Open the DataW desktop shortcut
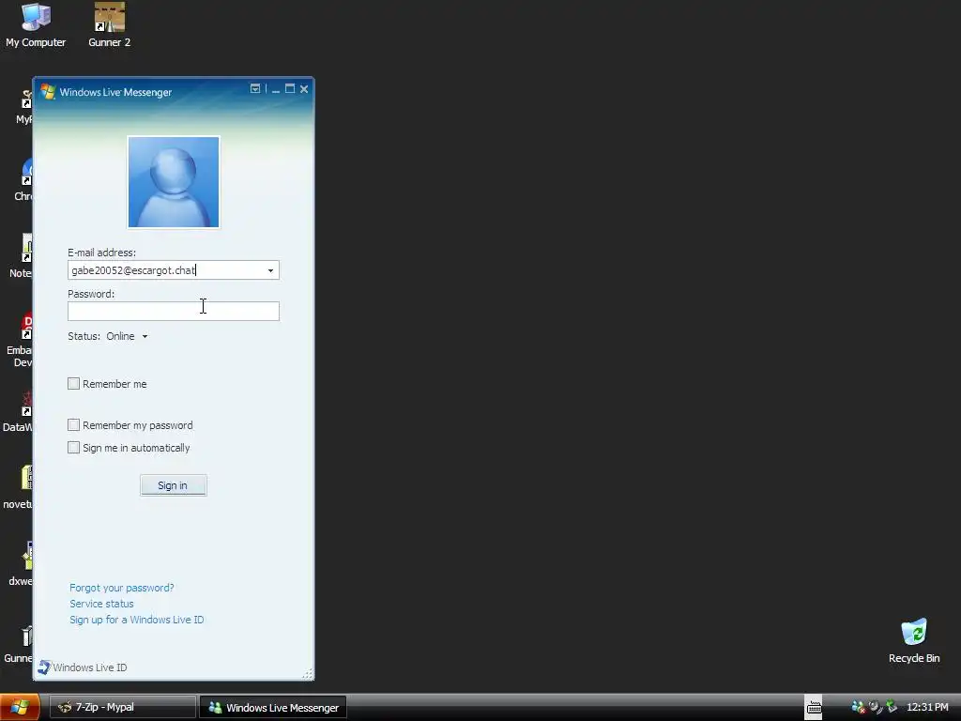The height and width of the screenshot is (721, 961). click(x=18, y=412)
